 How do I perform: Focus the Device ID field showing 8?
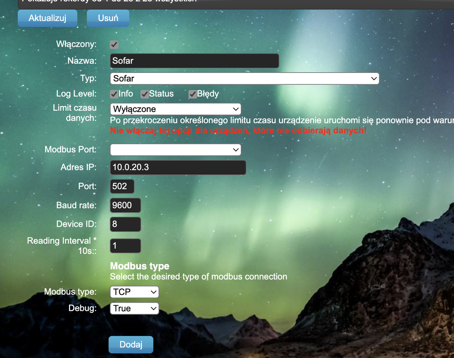[126, 224]
